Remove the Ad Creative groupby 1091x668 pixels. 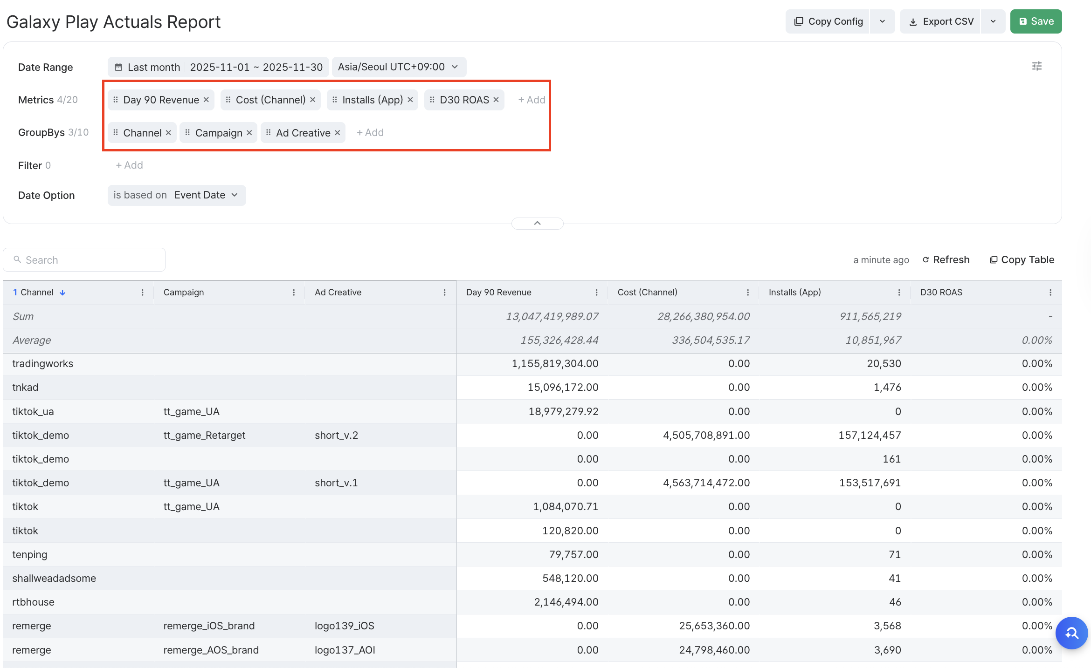coord(338,133)
